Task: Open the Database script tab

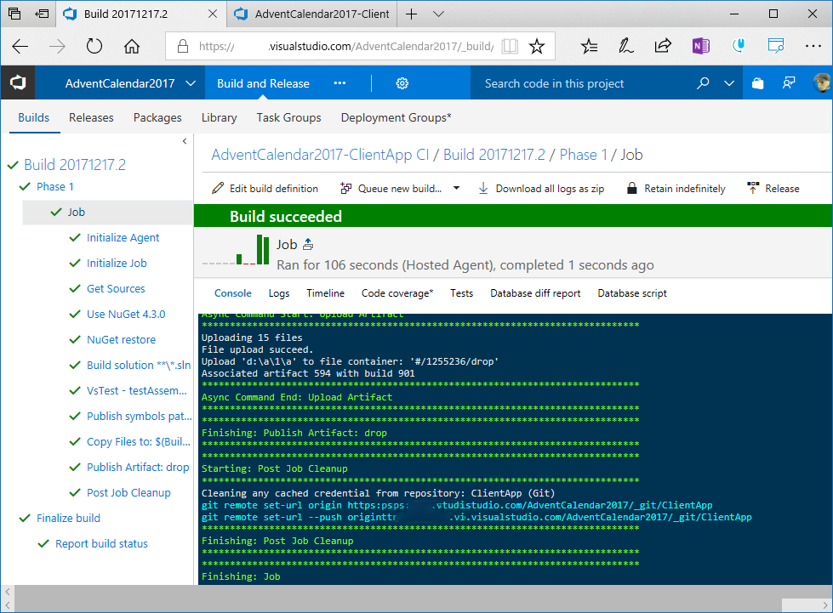Action: click(631, 293)
